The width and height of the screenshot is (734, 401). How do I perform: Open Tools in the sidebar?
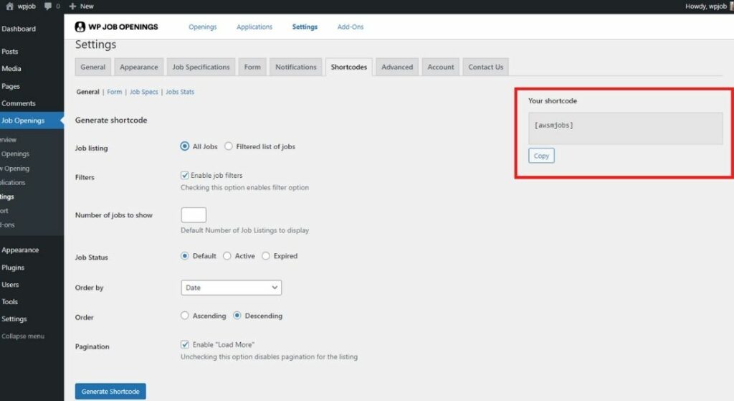(x=9, y=302)
